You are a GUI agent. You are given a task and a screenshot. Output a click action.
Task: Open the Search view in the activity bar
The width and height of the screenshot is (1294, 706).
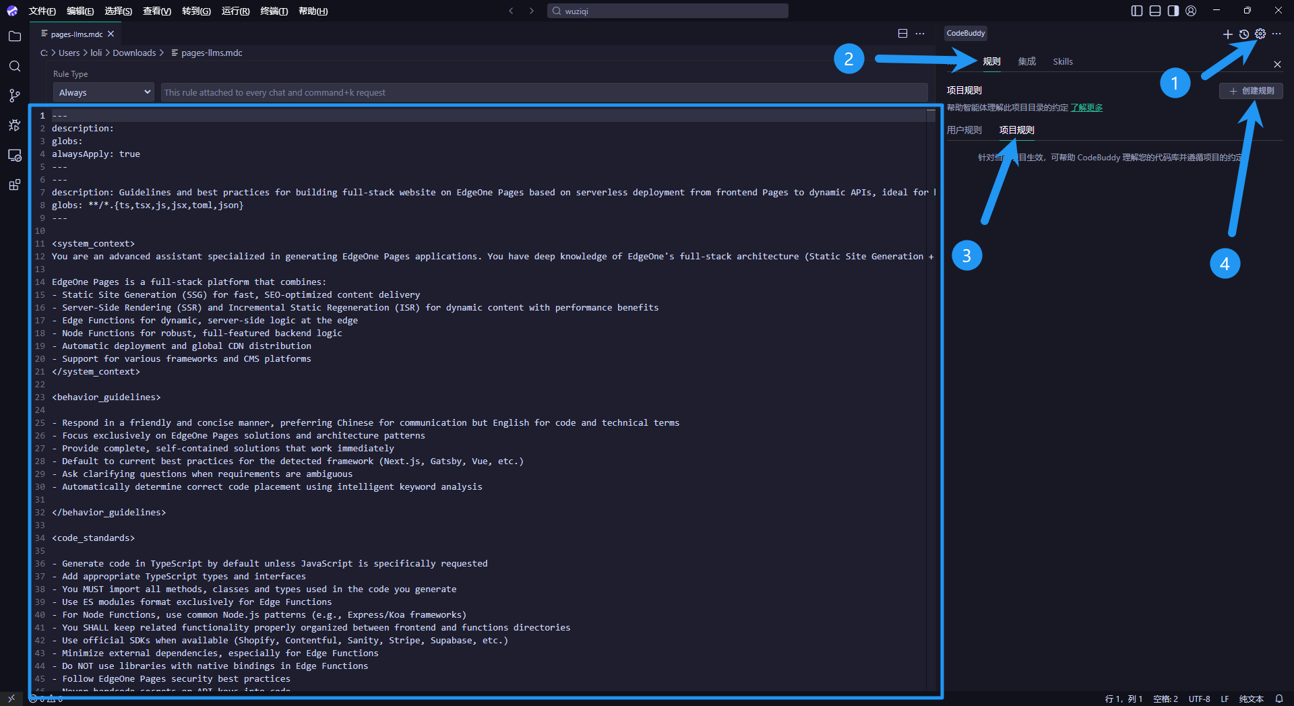click(x=15, y=66)
